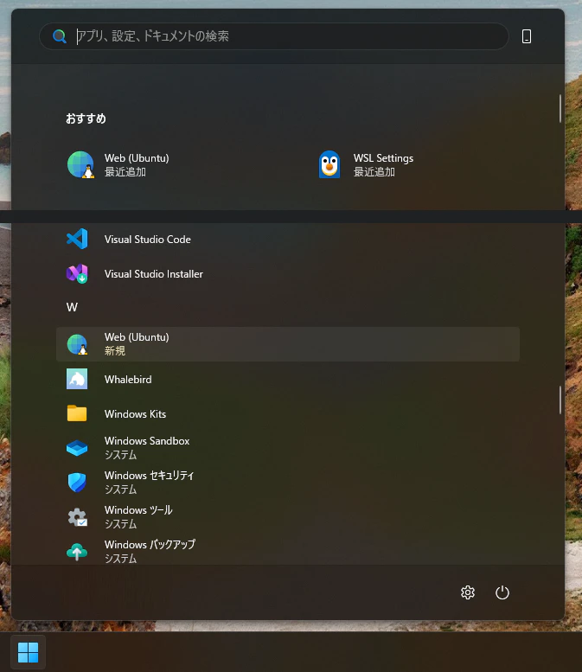Click the Whalebird app icon
The image size is (582, 672).
[77, 380]
